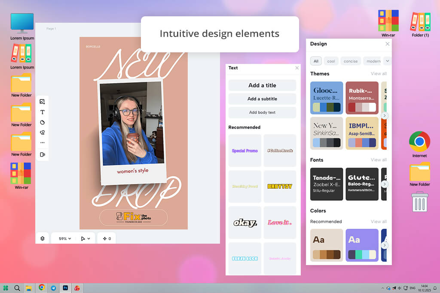440x293 pixels.
Task: Open the notifications bell in tray
Action: (x=435, y=288)
